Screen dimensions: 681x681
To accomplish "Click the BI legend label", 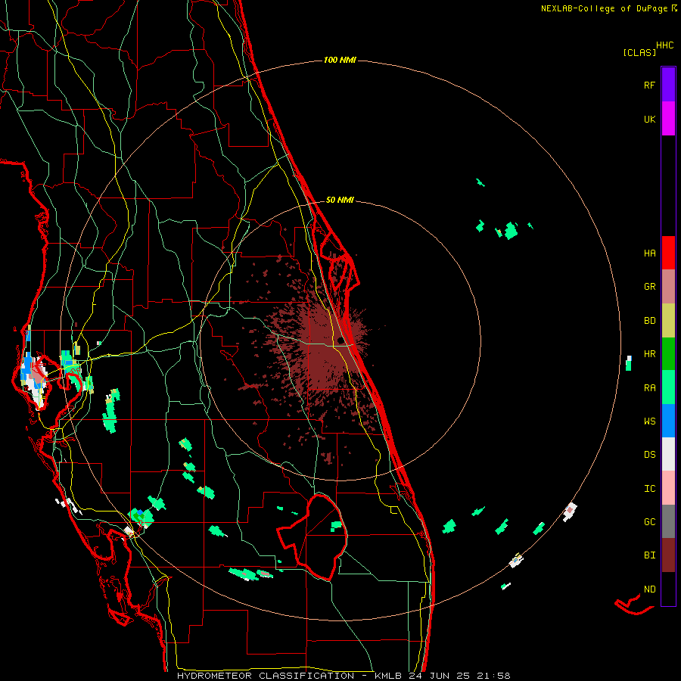I will tap(649, 555).
